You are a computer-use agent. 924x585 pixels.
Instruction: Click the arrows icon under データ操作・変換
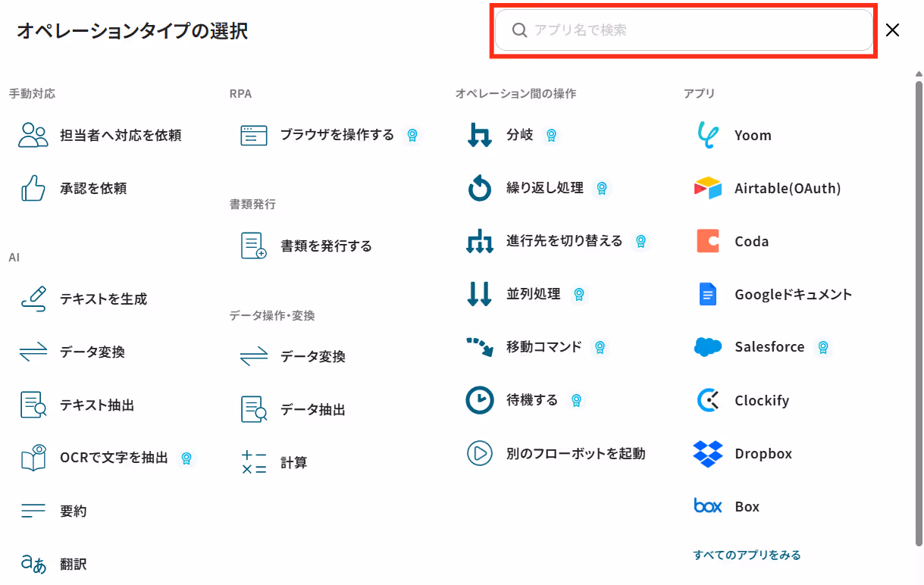(x=254, y=356)
